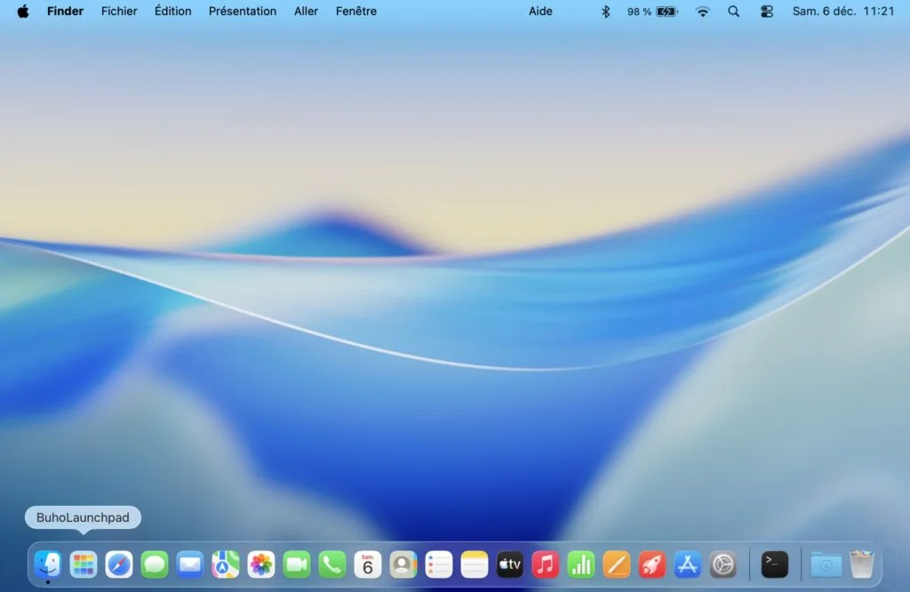Open Control Center from the menu bar

pos(766,12)
